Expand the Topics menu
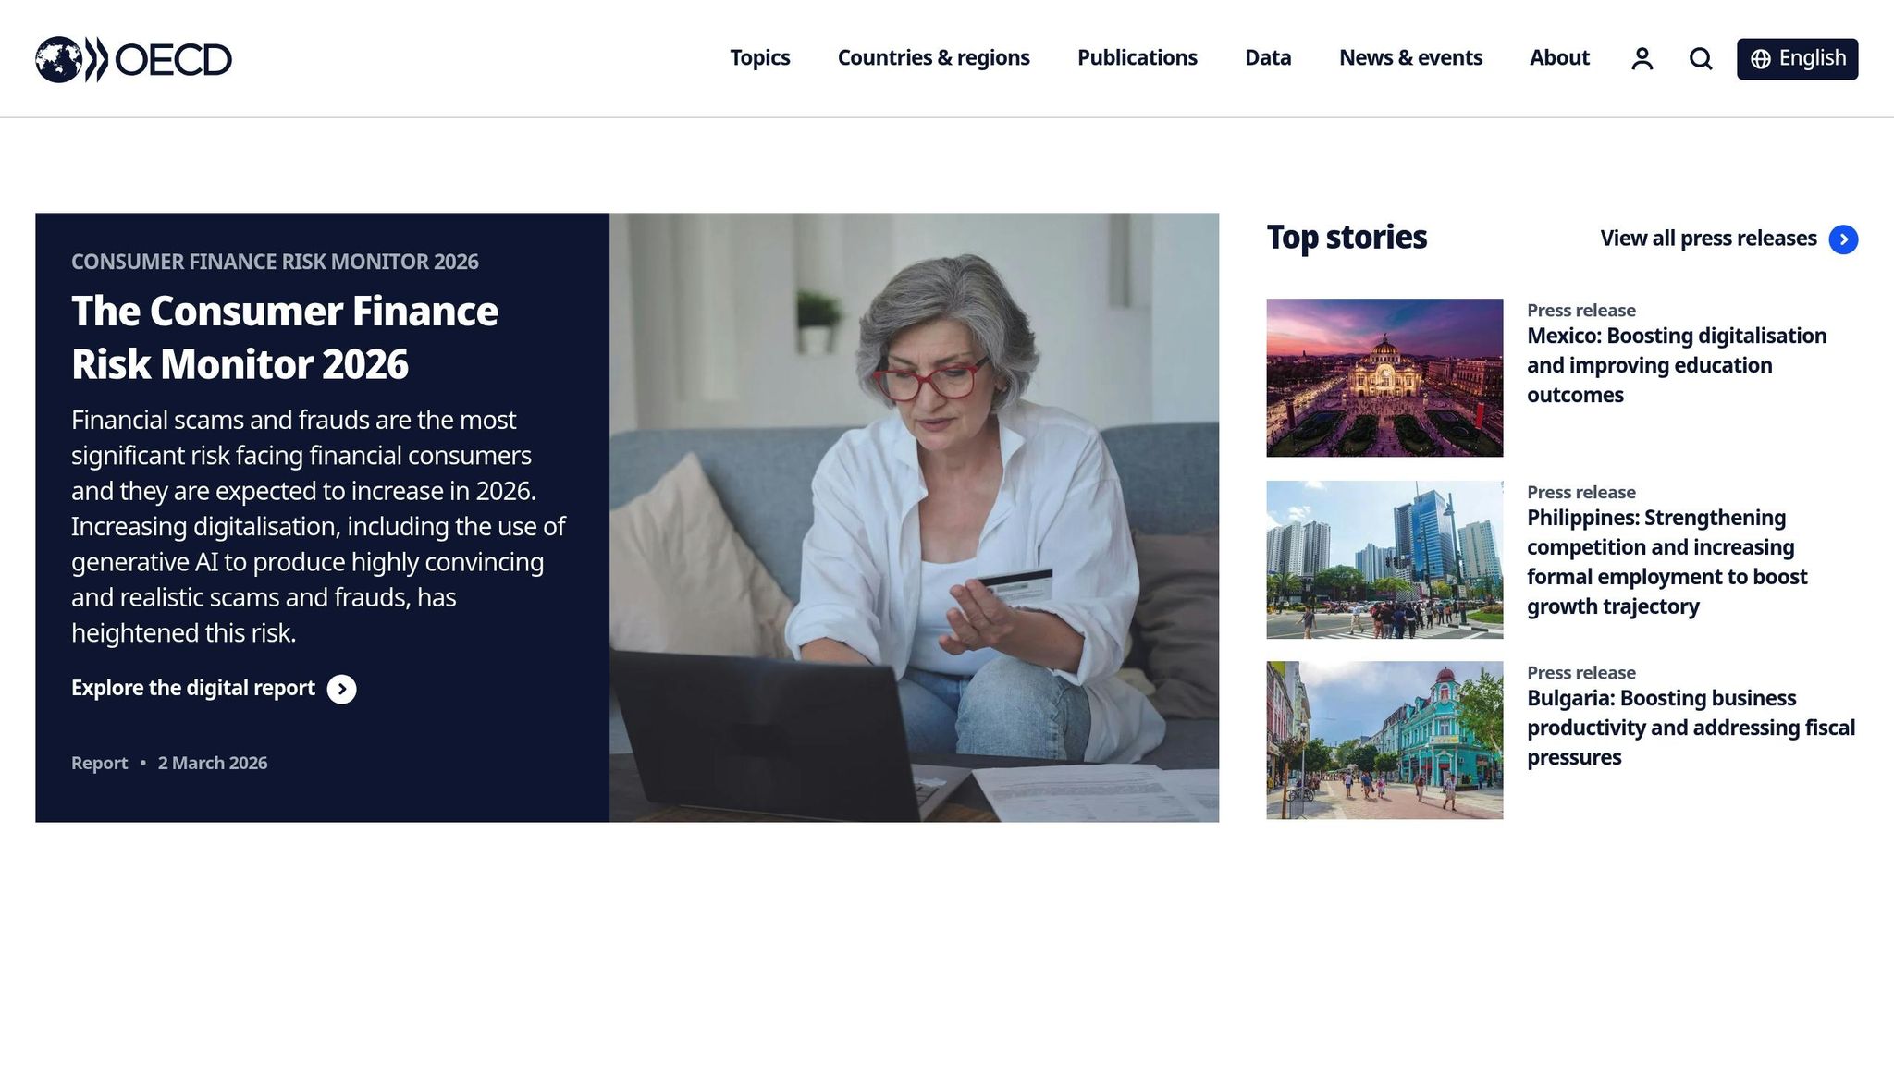 759,58
